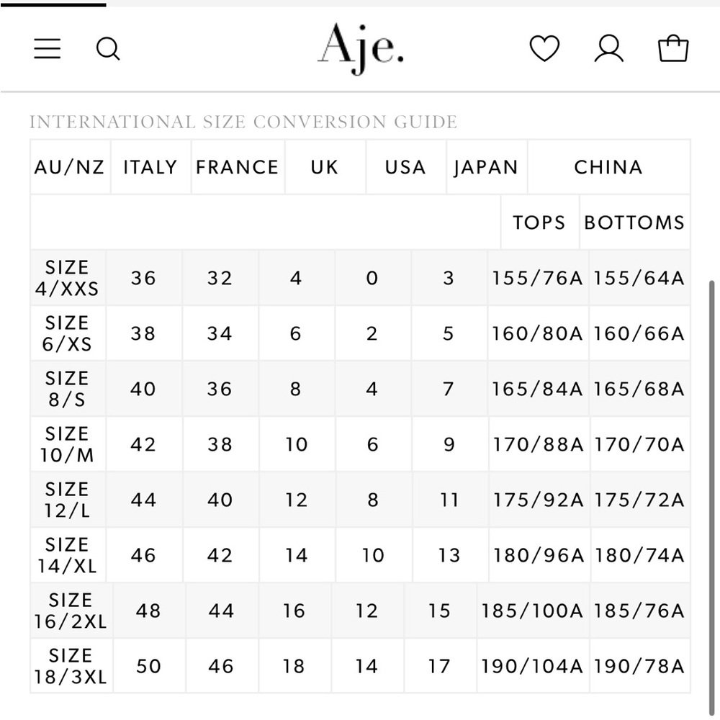The image size is (720, 720).
Task: Open the shopping bag icon
Action: coord(673,48)
